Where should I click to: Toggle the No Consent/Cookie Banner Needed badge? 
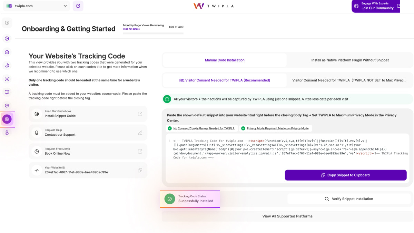click(x=202, y=128)
